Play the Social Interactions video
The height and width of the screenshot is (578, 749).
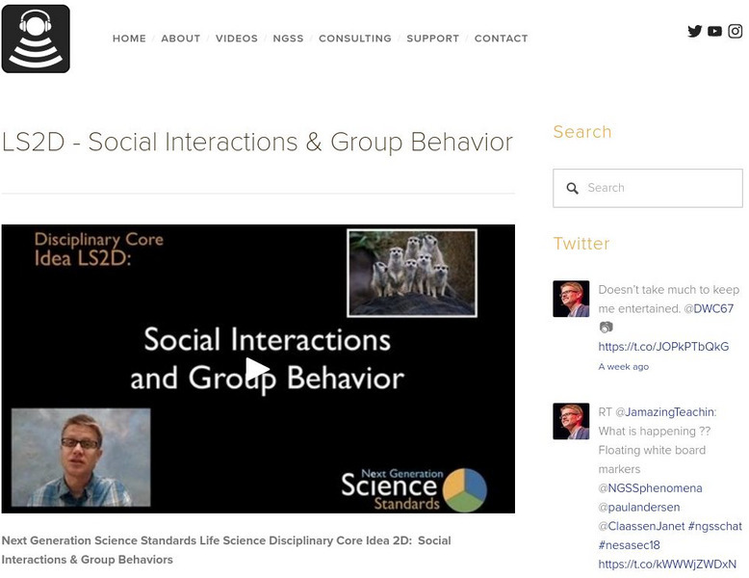tap(257, 369)
